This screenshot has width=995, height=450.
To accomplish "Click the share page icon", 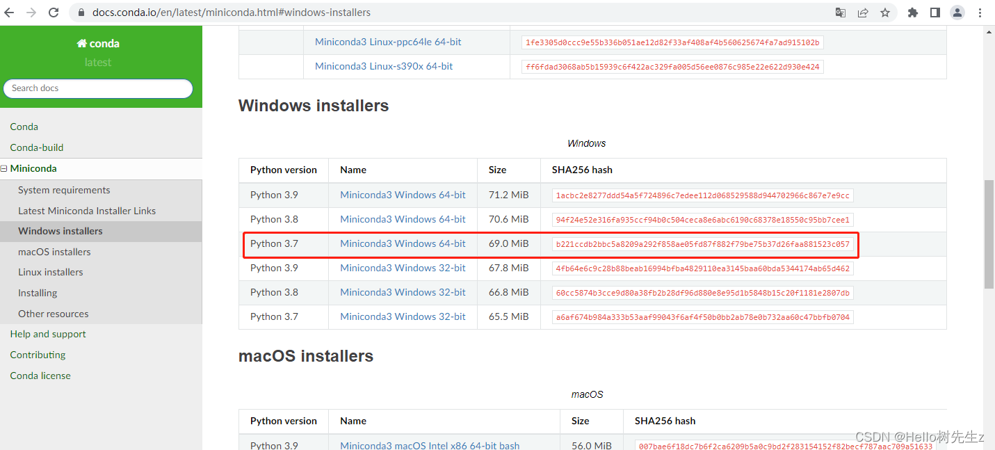I will click(863, 13).
